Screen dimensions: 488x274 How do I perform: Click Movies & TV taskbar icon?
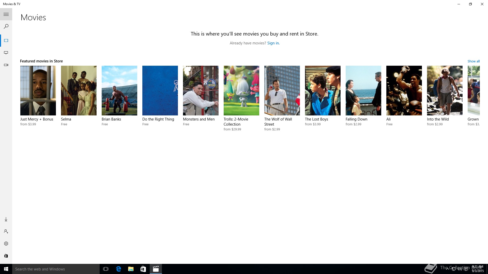[156, 269]
